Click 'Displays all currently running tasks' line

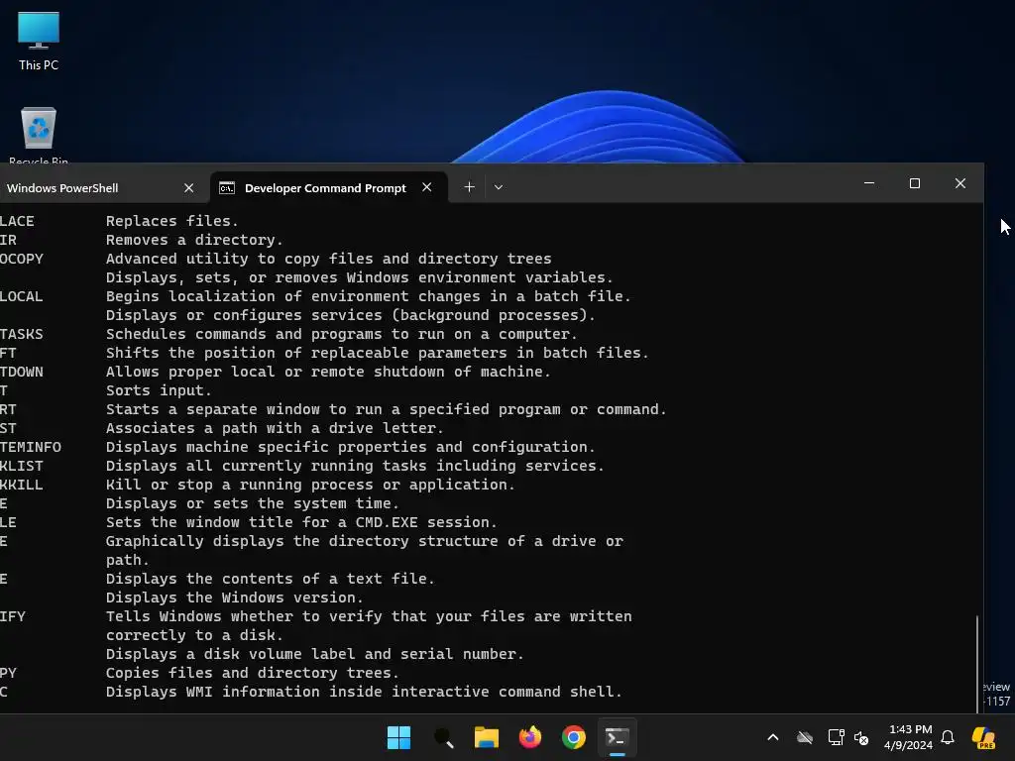click(355, 466)
